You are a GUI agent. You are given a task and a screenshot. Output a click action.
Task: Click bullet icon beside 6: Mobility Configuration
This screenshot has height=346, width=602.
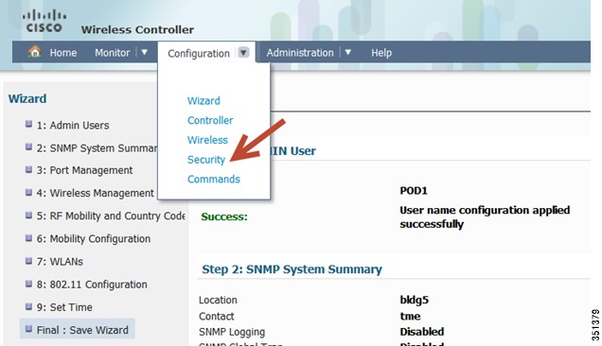28,238
